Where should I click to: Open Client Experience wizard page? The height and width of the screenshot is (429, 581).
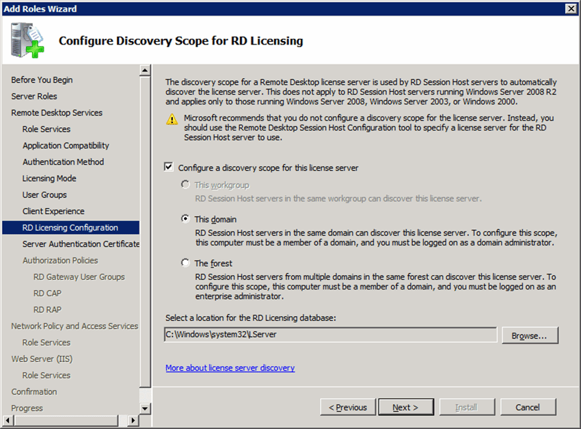(53, 211)
